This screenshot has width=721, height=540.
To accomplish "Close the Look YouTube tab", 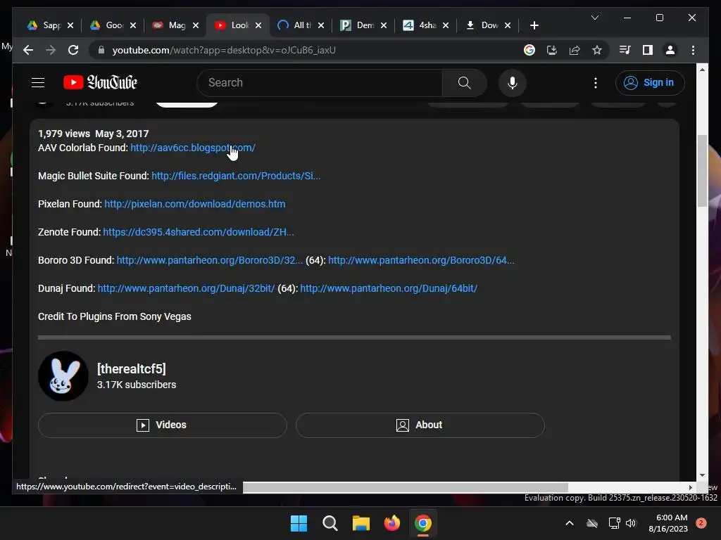I will pos(258,25).
